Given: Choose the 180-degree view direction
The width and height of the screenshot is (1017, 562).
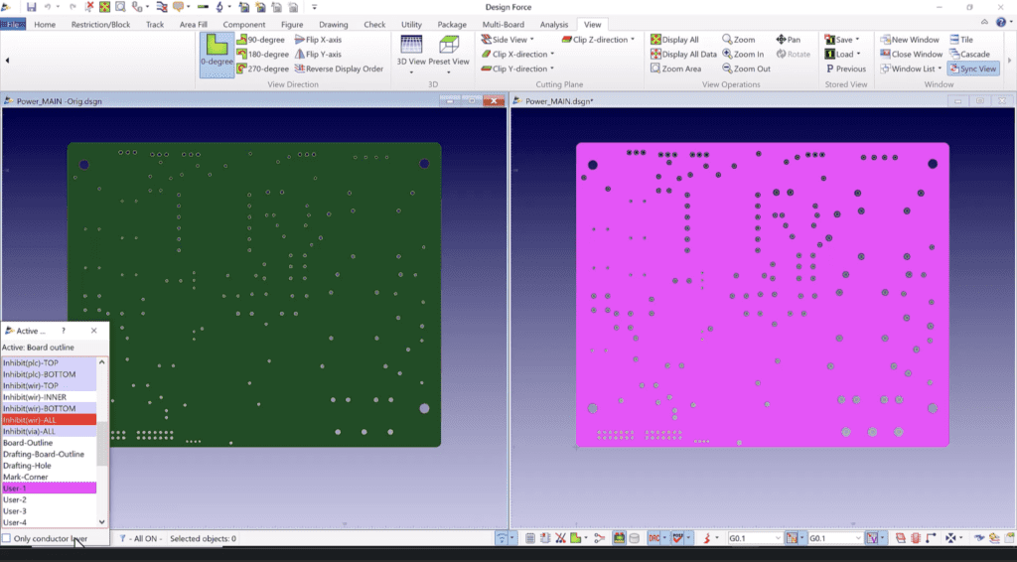Looking at the screenshot, I should point(262,55).
